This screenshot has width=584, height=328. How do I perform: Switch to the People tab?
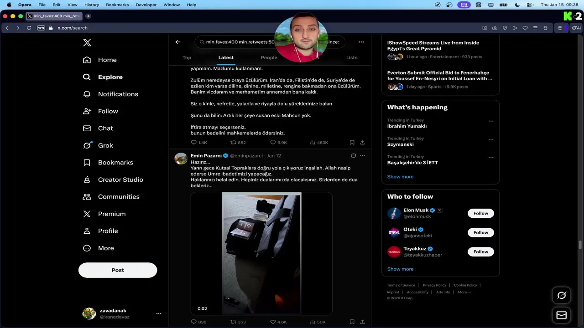point(269,57)
